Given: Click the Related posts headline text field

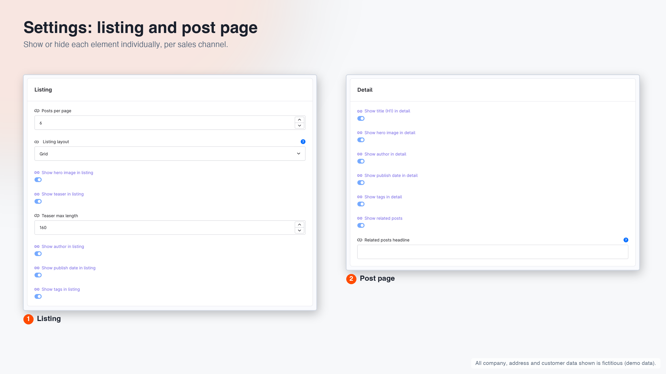Looking at the screenshot, I should pos(493,252).
